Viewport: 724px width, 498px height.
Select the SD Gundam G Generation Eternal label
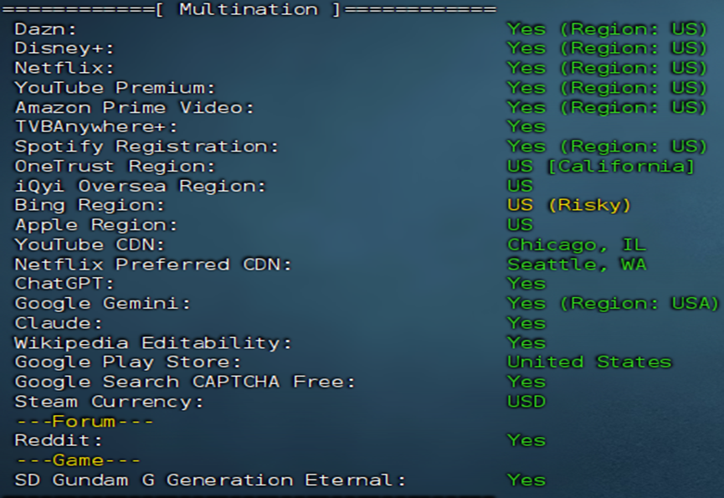210,480
